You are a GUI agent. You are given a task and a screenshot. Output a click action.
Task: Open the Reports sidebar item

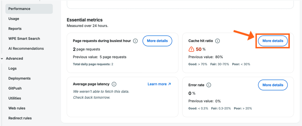[x=15, y=29]
